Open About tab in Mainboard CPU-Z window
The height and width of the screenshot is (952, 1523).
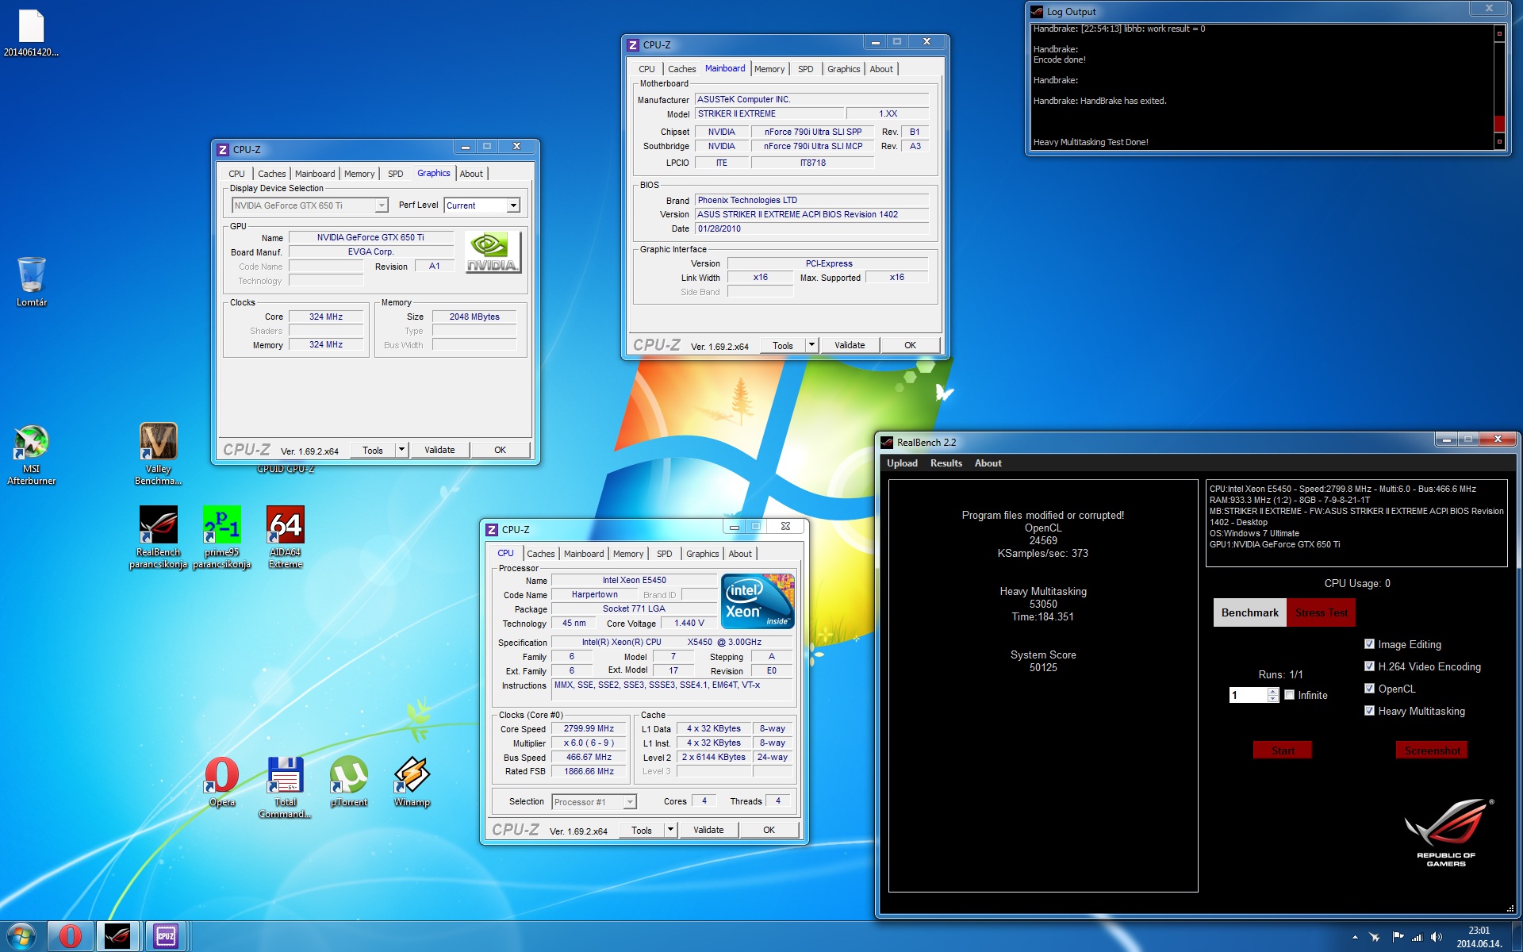[881, 69]
